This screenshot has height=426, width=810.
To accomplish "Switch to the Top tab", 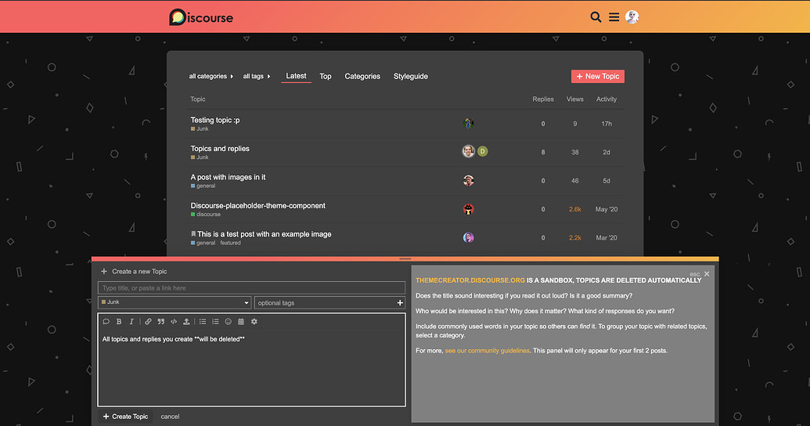I will pos(326,77).
